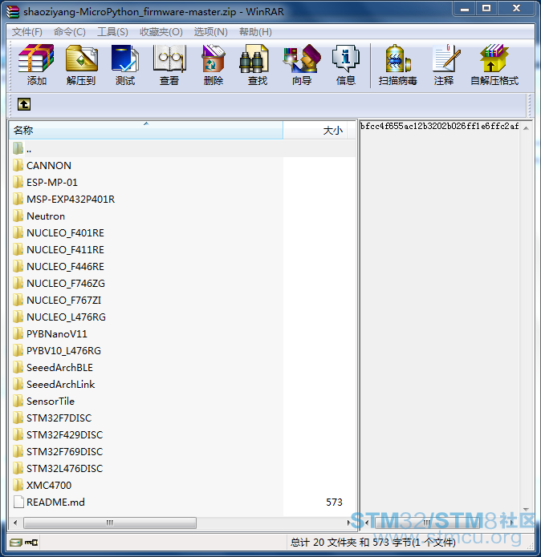The width and height of the screenshot is (541, 557).
Task: Select the SeeedArchLink folder
Action: (54, 384)
